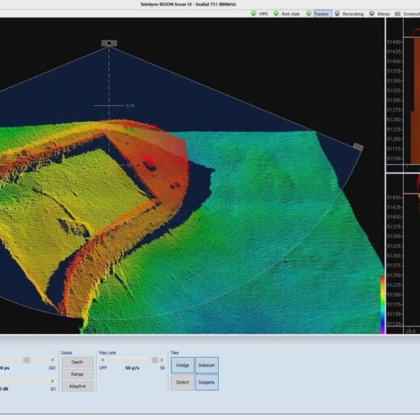Toggle the Snippets tile
This screenshot has height=420, width=420.
pos(207,382)
